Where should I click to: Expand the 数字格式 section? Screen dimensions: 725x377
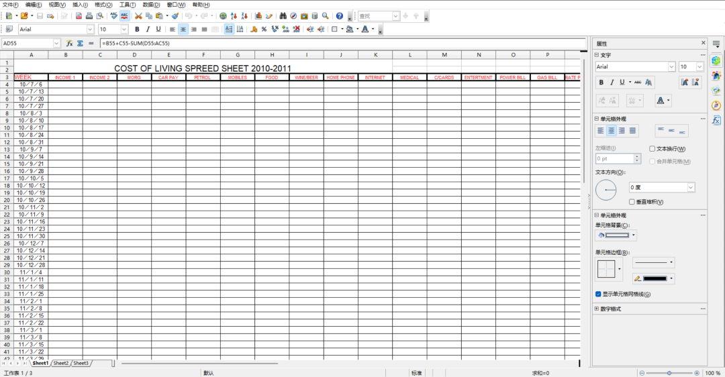point(597,309)
